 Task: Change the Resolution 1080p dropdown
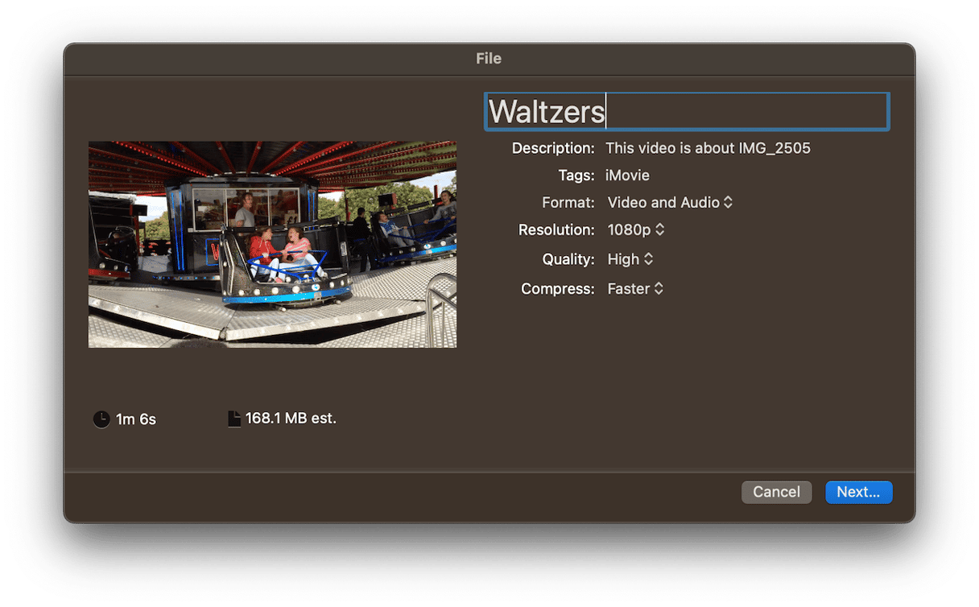click(x=635, y=230)
